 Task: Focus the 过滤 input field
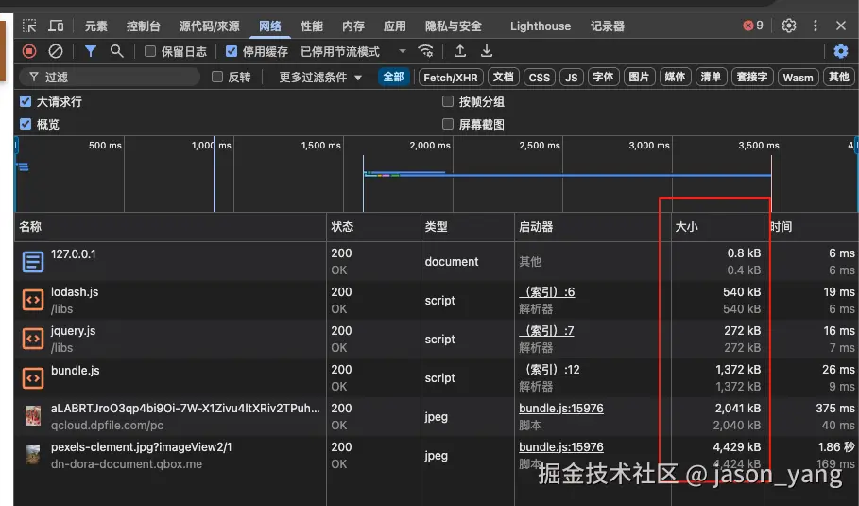point(111,78)
